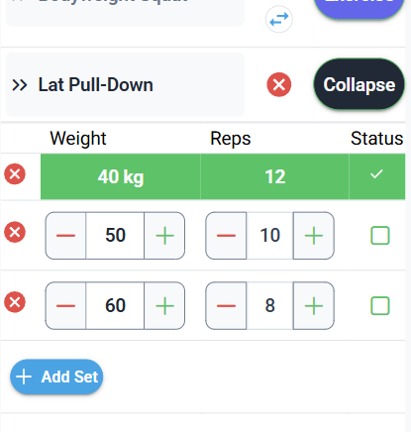Delete the 60 weight set row
This screenshot has height=432, width=411.
15,302
